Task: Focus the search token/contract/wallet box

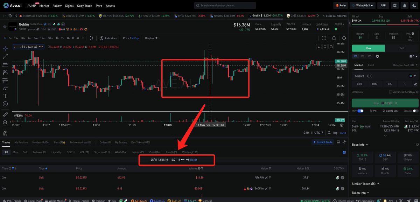Action: tap(225, 6)
